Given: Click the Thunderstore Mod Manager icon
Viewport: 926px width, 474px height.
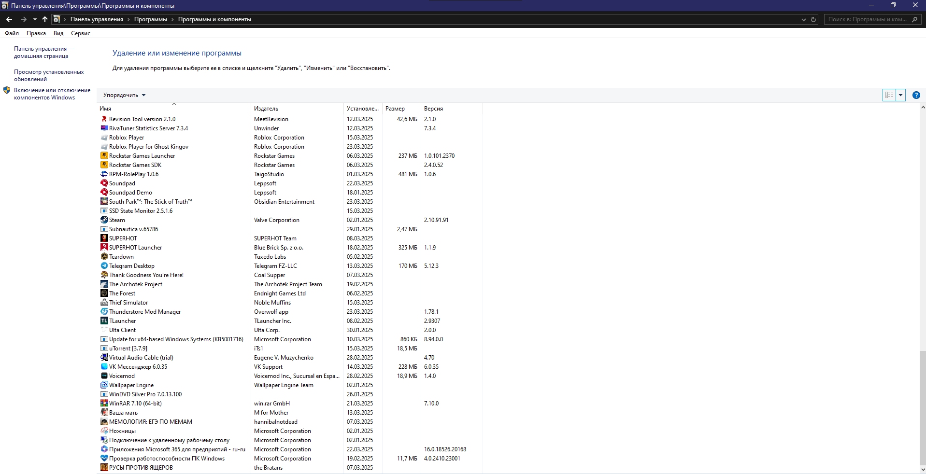Looking at the screenshot, I should [104, 311].
